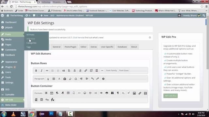The image size is (209, 117).
Task: Click the Numbered list icon
Action: pos(58,71)
